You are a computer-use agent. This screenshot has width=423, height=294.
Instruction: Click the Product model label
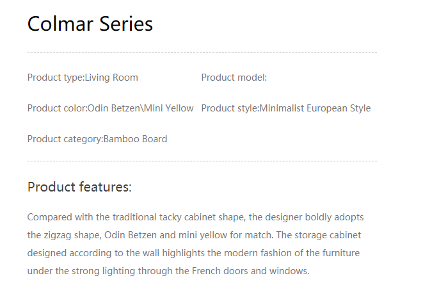(x=234, y=78)
